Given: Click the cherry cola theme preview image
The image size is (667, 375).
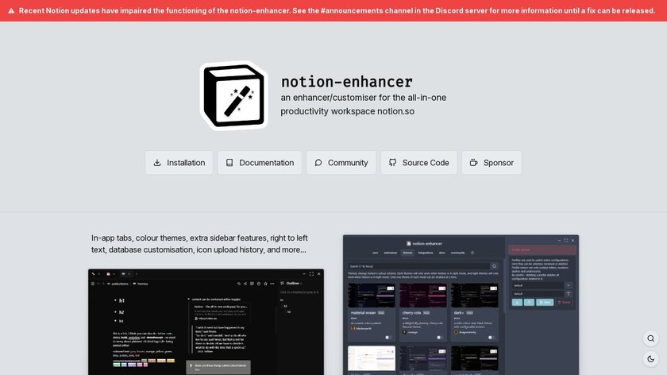Looking at the screenshot, I should tap(423, 296).
